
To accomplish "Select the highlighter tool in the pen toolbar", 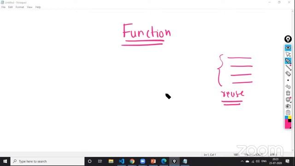I will coord(288,61).
